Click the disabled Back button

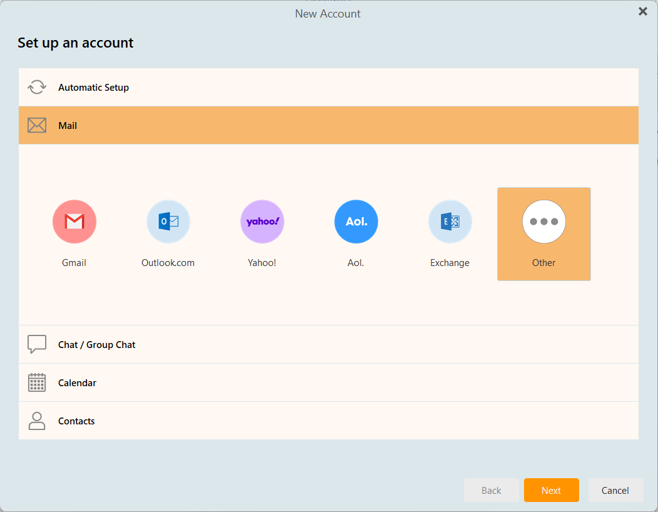click(491, 490)
